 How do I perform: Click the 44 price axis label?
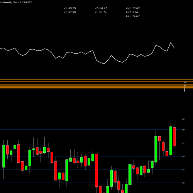click(183, 170)
